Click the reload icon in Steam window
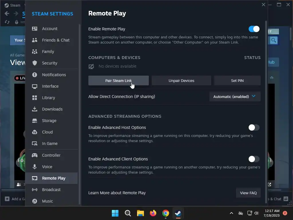The height and width of the screenshot is (220, 293). [x=7, y=22]
